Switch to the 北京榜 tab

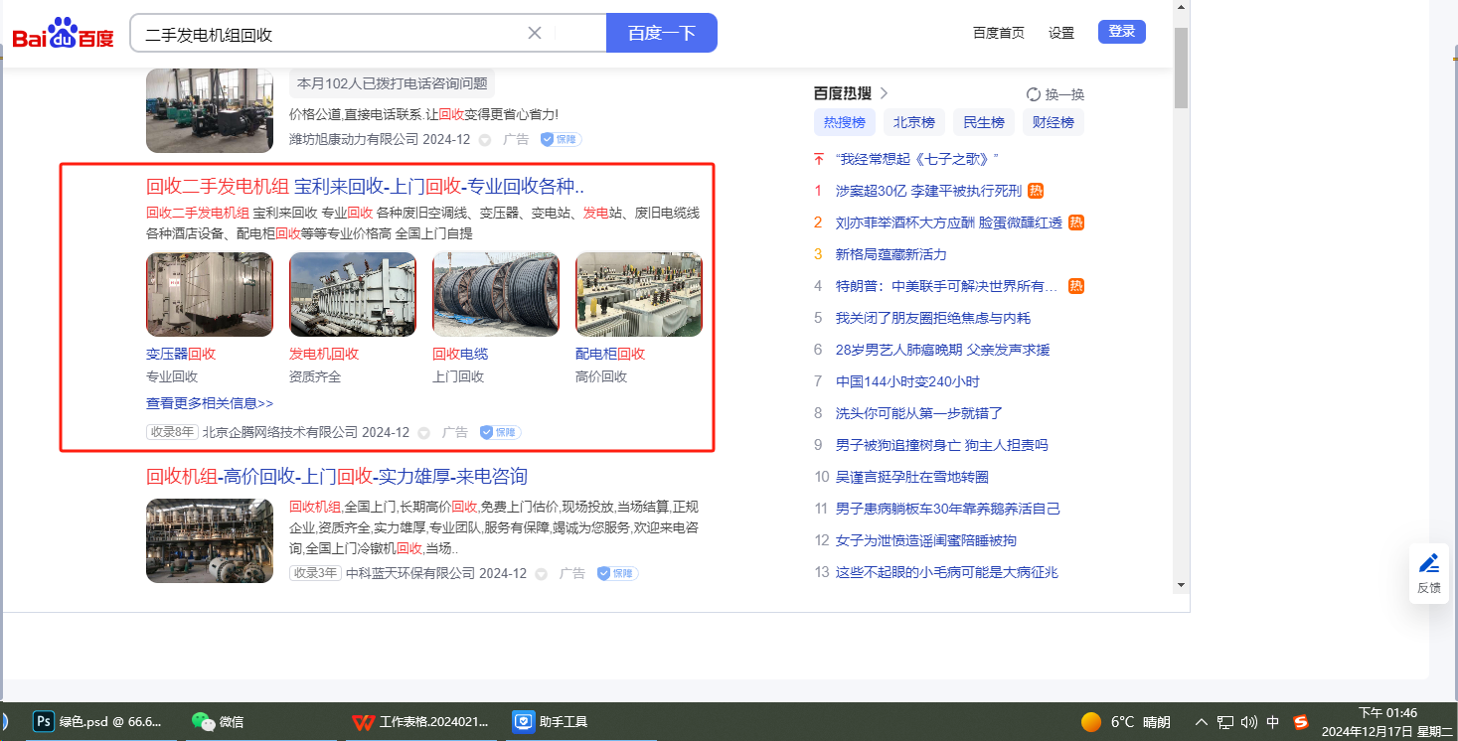point(914,122)
